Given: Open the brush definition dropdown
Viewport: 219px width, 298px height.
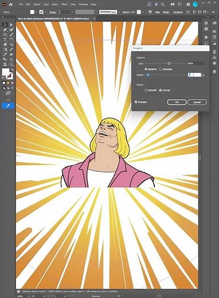Looking at the screenshot, I should [119, 12].
